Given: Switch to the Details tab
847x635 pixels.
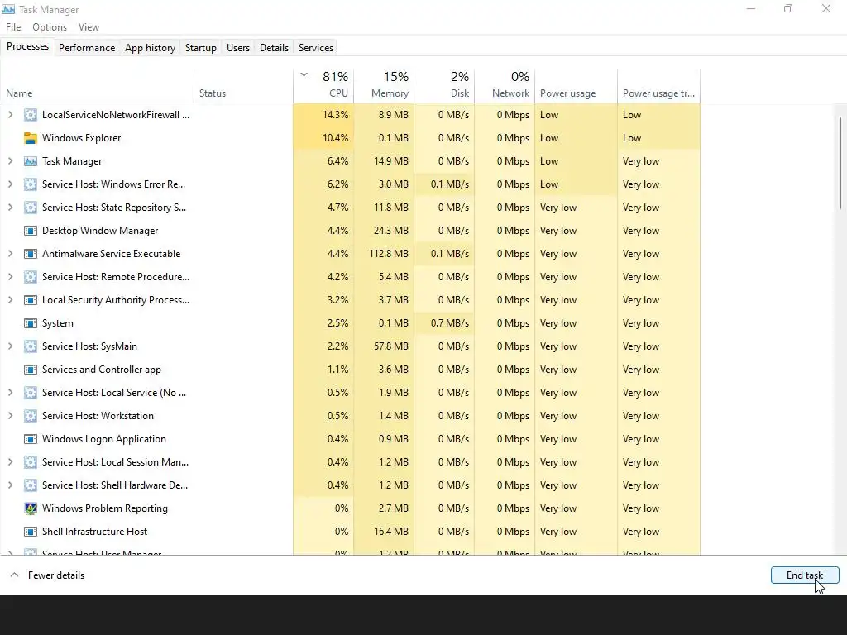Looking at the screenshot, I should (x=274, y=47).
